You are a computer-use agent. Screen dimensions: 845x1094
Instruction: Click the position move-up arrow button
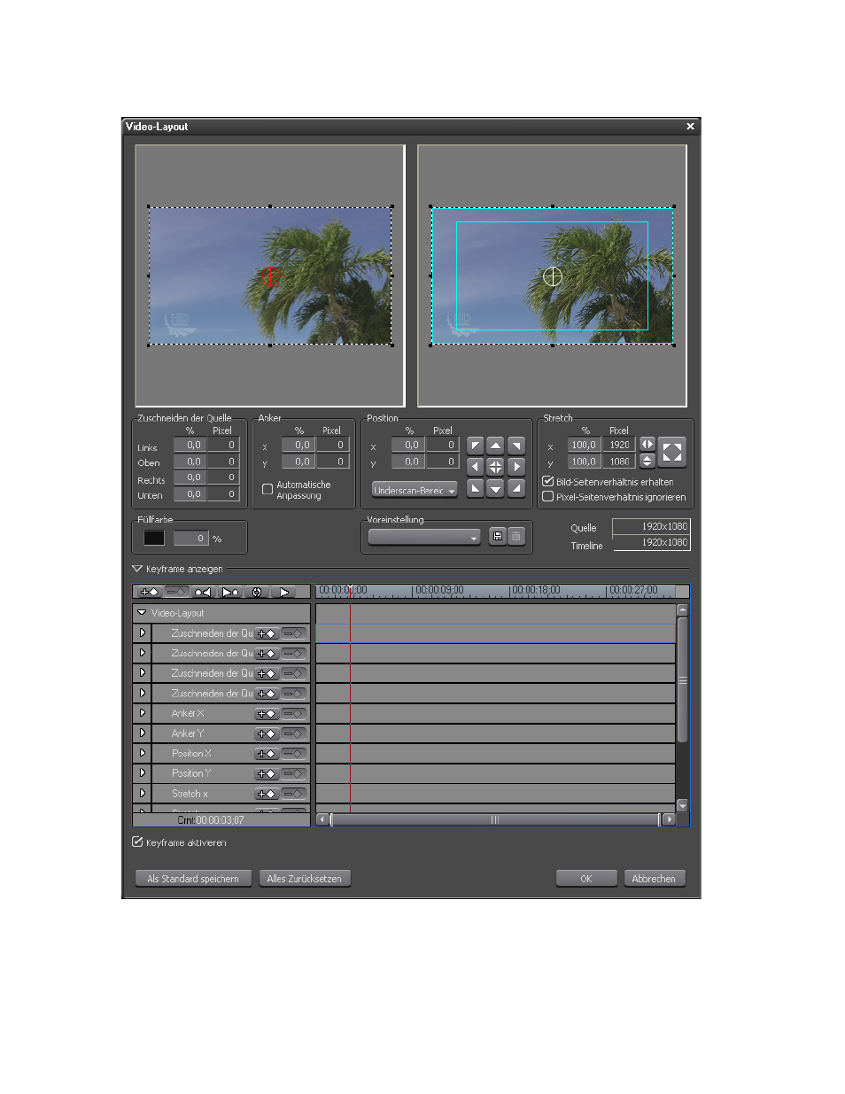point(496,446)
